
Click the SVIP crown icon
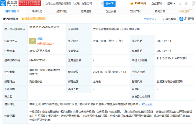click(x=132, y=3)
